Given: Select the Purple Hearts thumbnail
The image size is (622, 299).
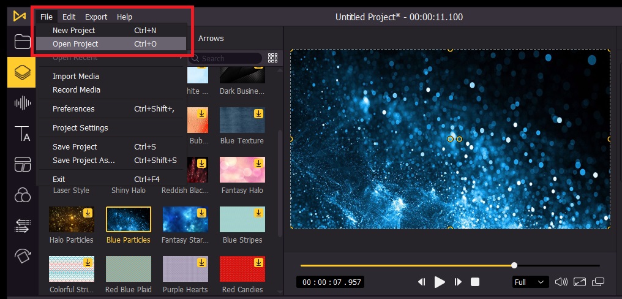Looking at the screenshot, I should [x=185, y=269].
